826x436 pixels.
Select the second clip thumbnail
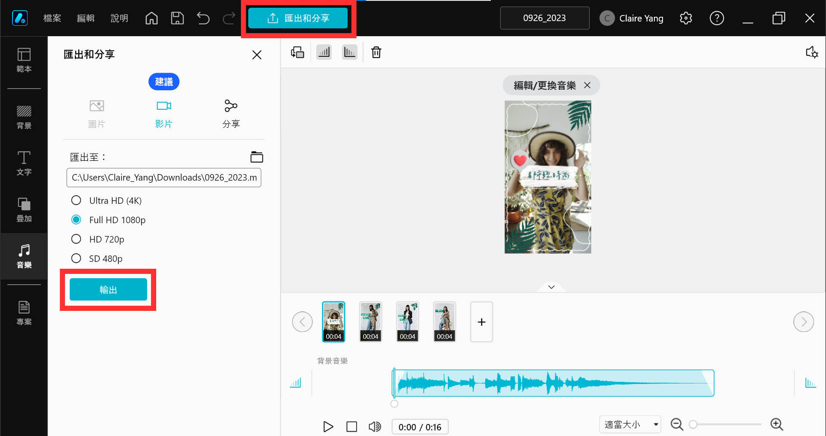tap(370, 322)
